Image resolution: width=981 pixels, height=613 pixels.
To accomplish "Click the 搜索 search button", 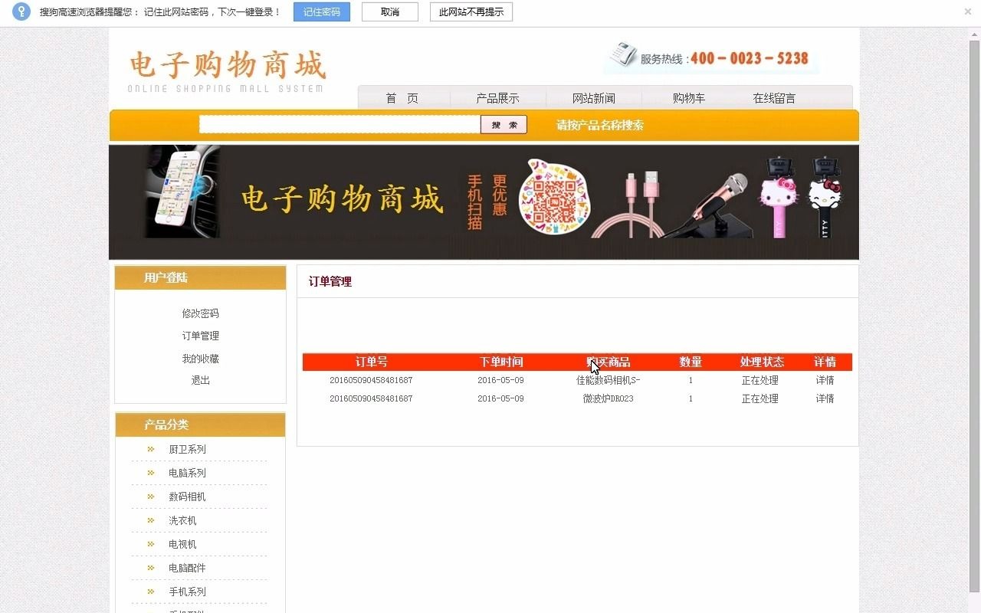I will tap(504, 124).
